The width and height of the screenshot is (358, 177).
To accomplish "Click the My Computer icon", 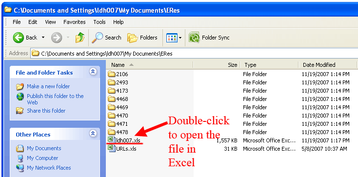I will click(x=20, y=158).
